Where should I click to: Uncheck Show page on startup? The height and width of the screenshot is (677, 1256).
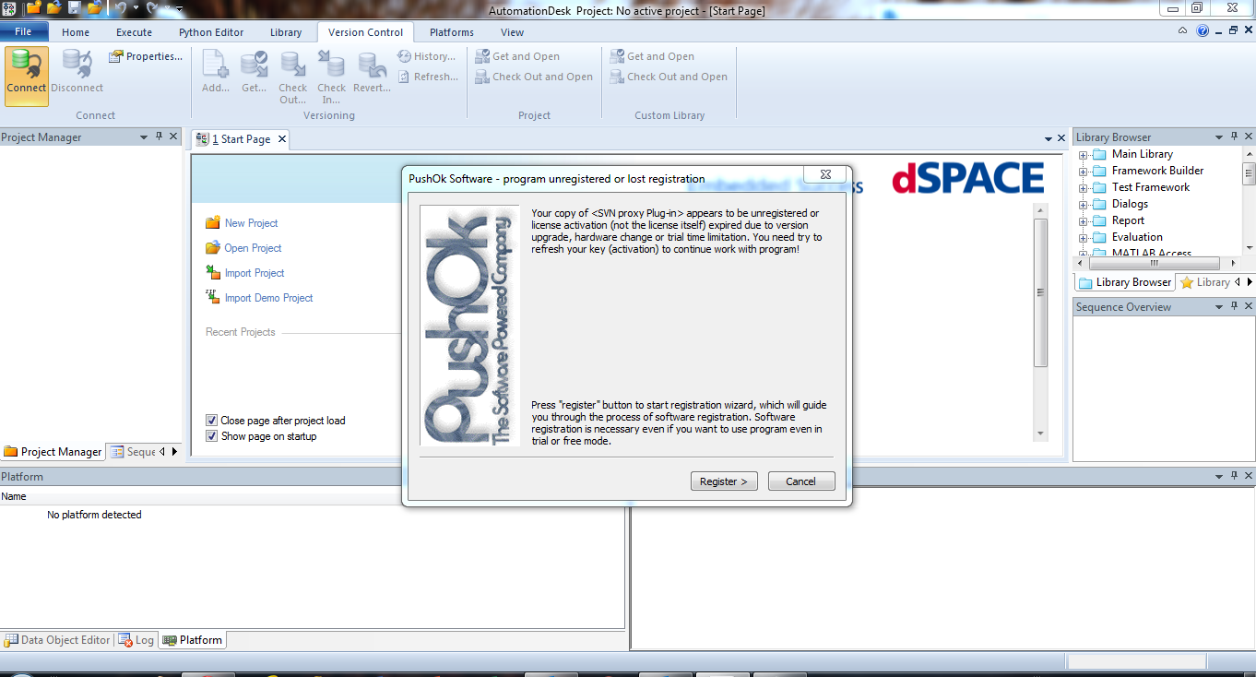tap(212, 436)
